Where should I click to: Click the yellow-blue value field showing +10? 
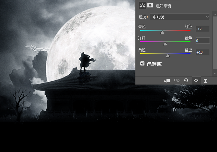click(203, 52)
